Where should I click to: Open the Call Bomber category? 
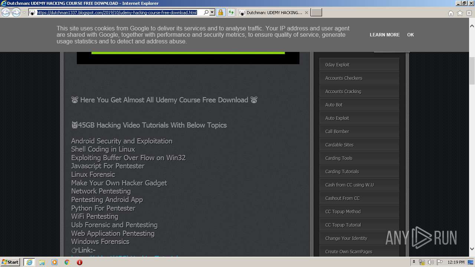(x=359, y=131)
